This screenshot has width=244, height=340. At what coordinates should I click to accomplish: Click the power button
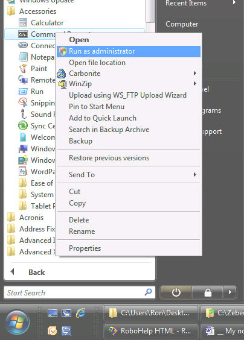click(x=176, y=292)
